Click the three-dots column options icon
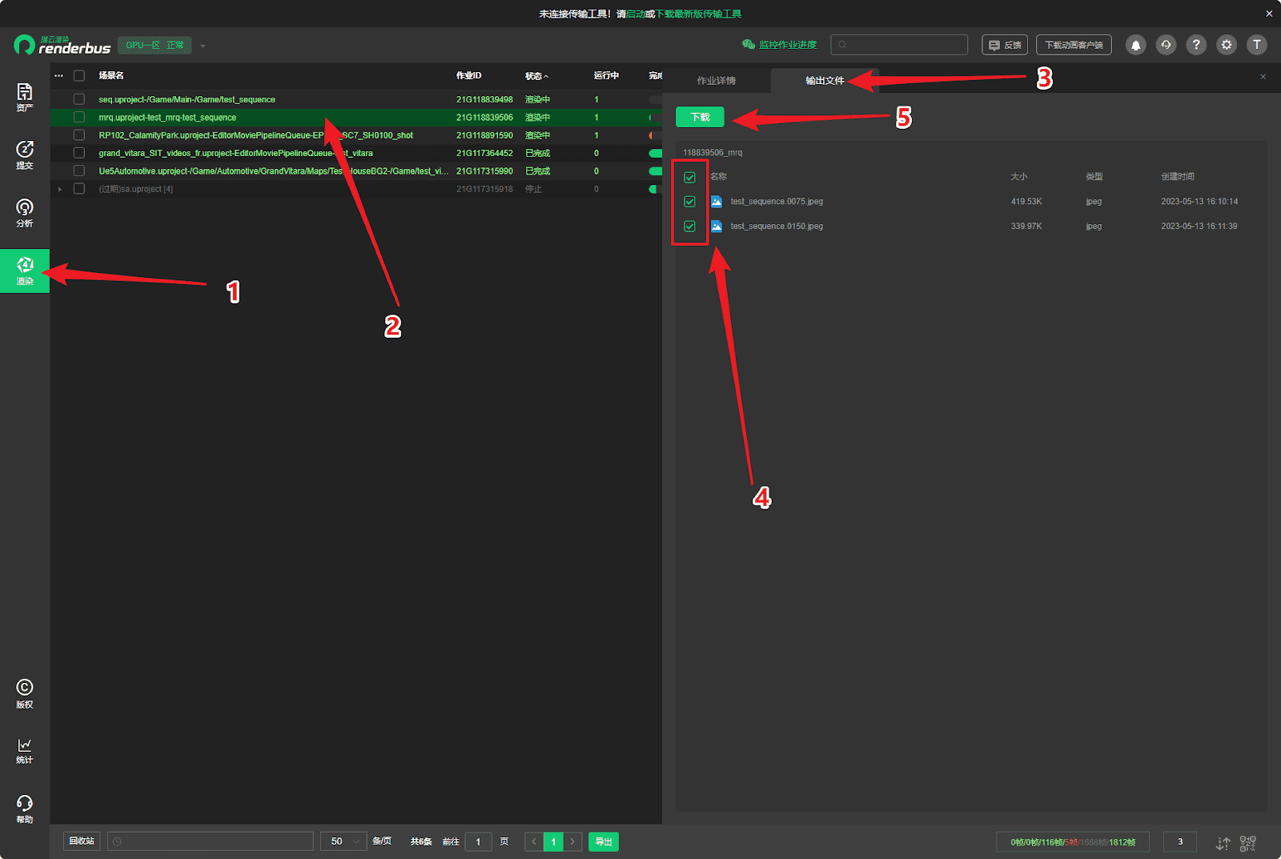Viewport: 1281px width, 859px height. (x=58, y=75)
